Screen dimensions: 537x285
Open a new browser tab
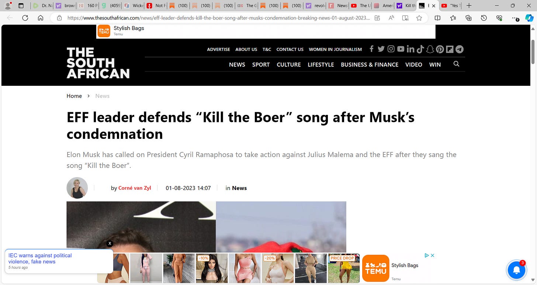(469, 6)
